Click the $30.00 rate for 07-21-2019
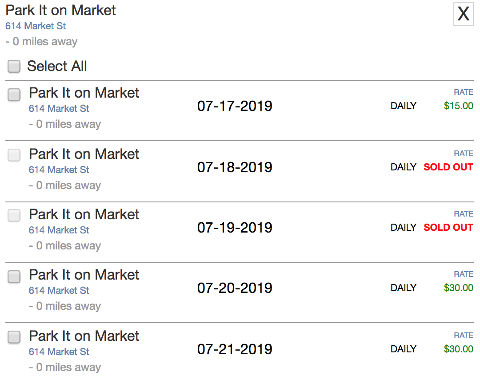This screenshot has width=480, height=379. [x=459, y=349]
